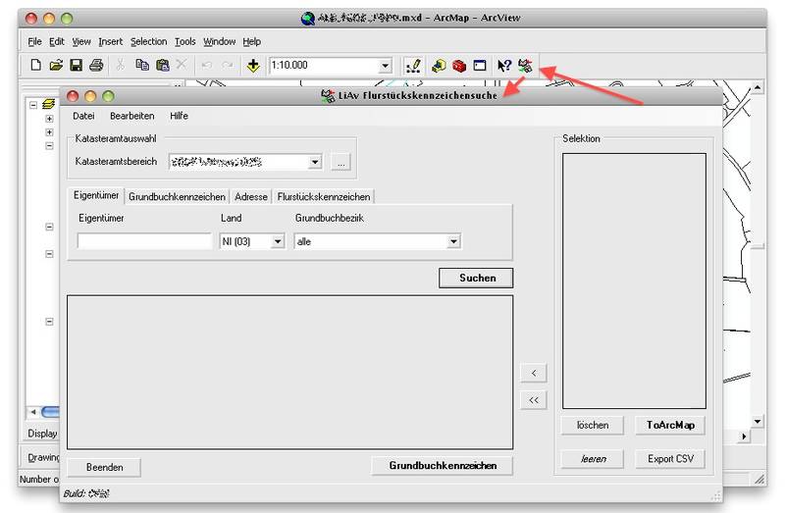Select the Display tab in ArcMap contents
The height and width of the screenshot is (513, 785).
coord(42,434)
